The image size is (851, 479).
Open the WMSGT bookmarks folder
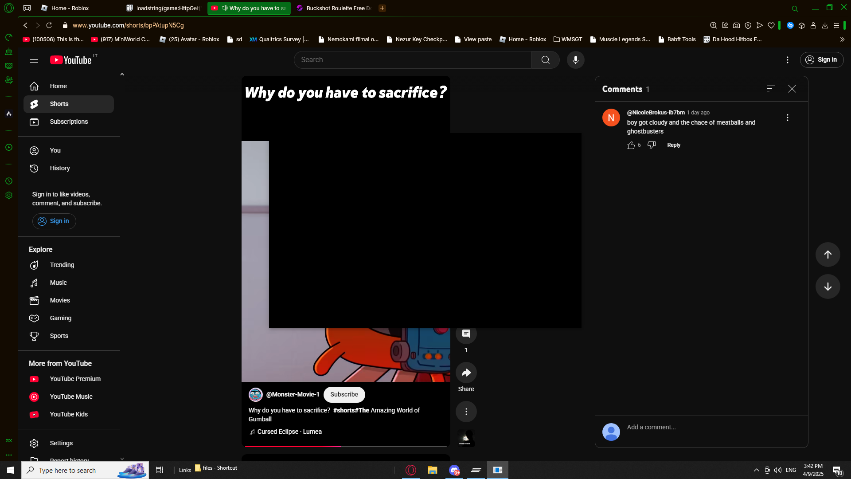point(568,39)
